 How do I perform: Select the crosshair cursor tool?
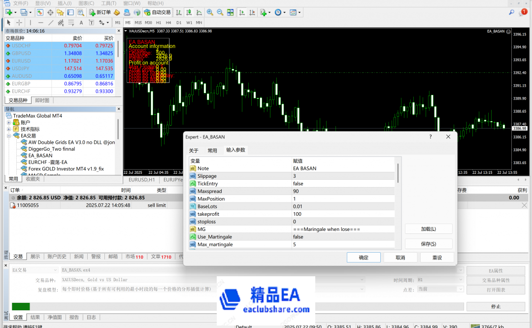(19, 23)
